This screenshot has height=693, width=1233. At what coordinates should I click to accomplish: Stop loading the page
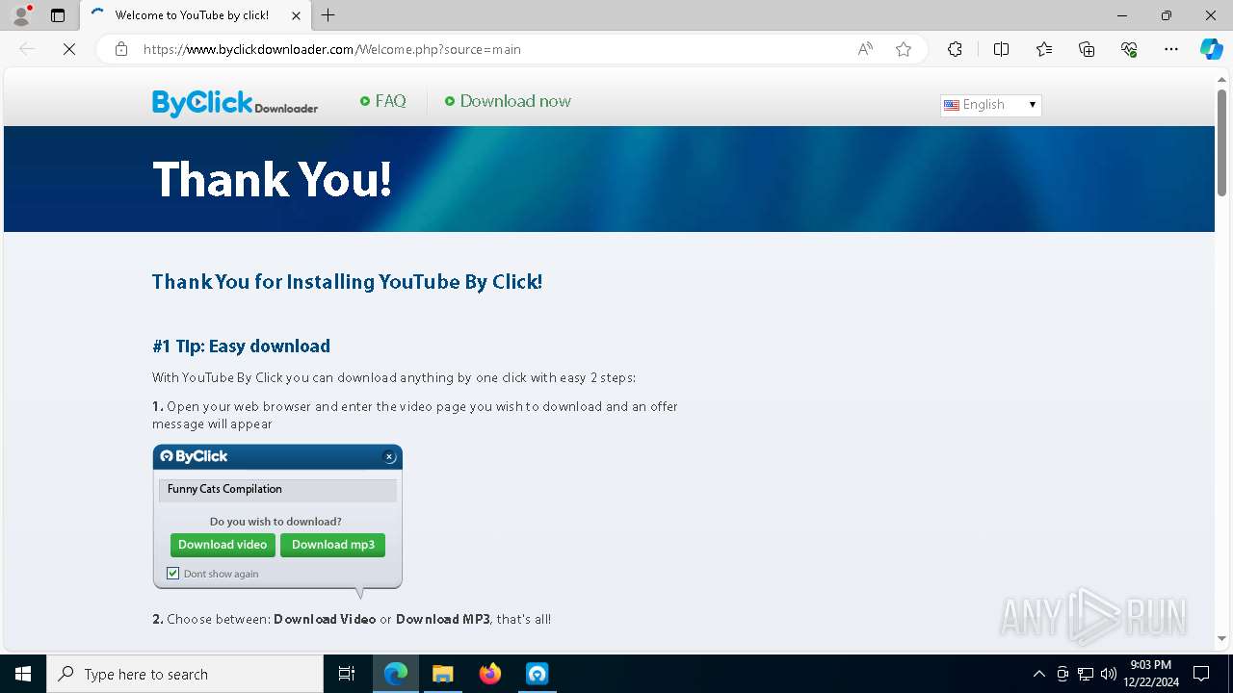(69, 49)
